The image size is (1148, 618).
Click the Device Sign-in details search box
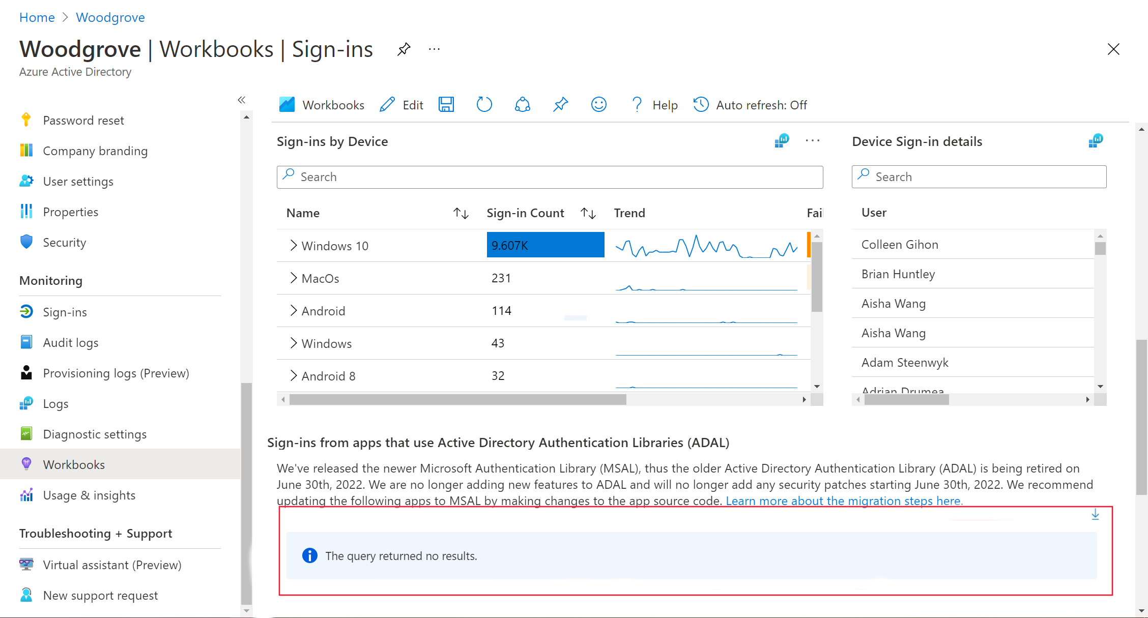979,176
